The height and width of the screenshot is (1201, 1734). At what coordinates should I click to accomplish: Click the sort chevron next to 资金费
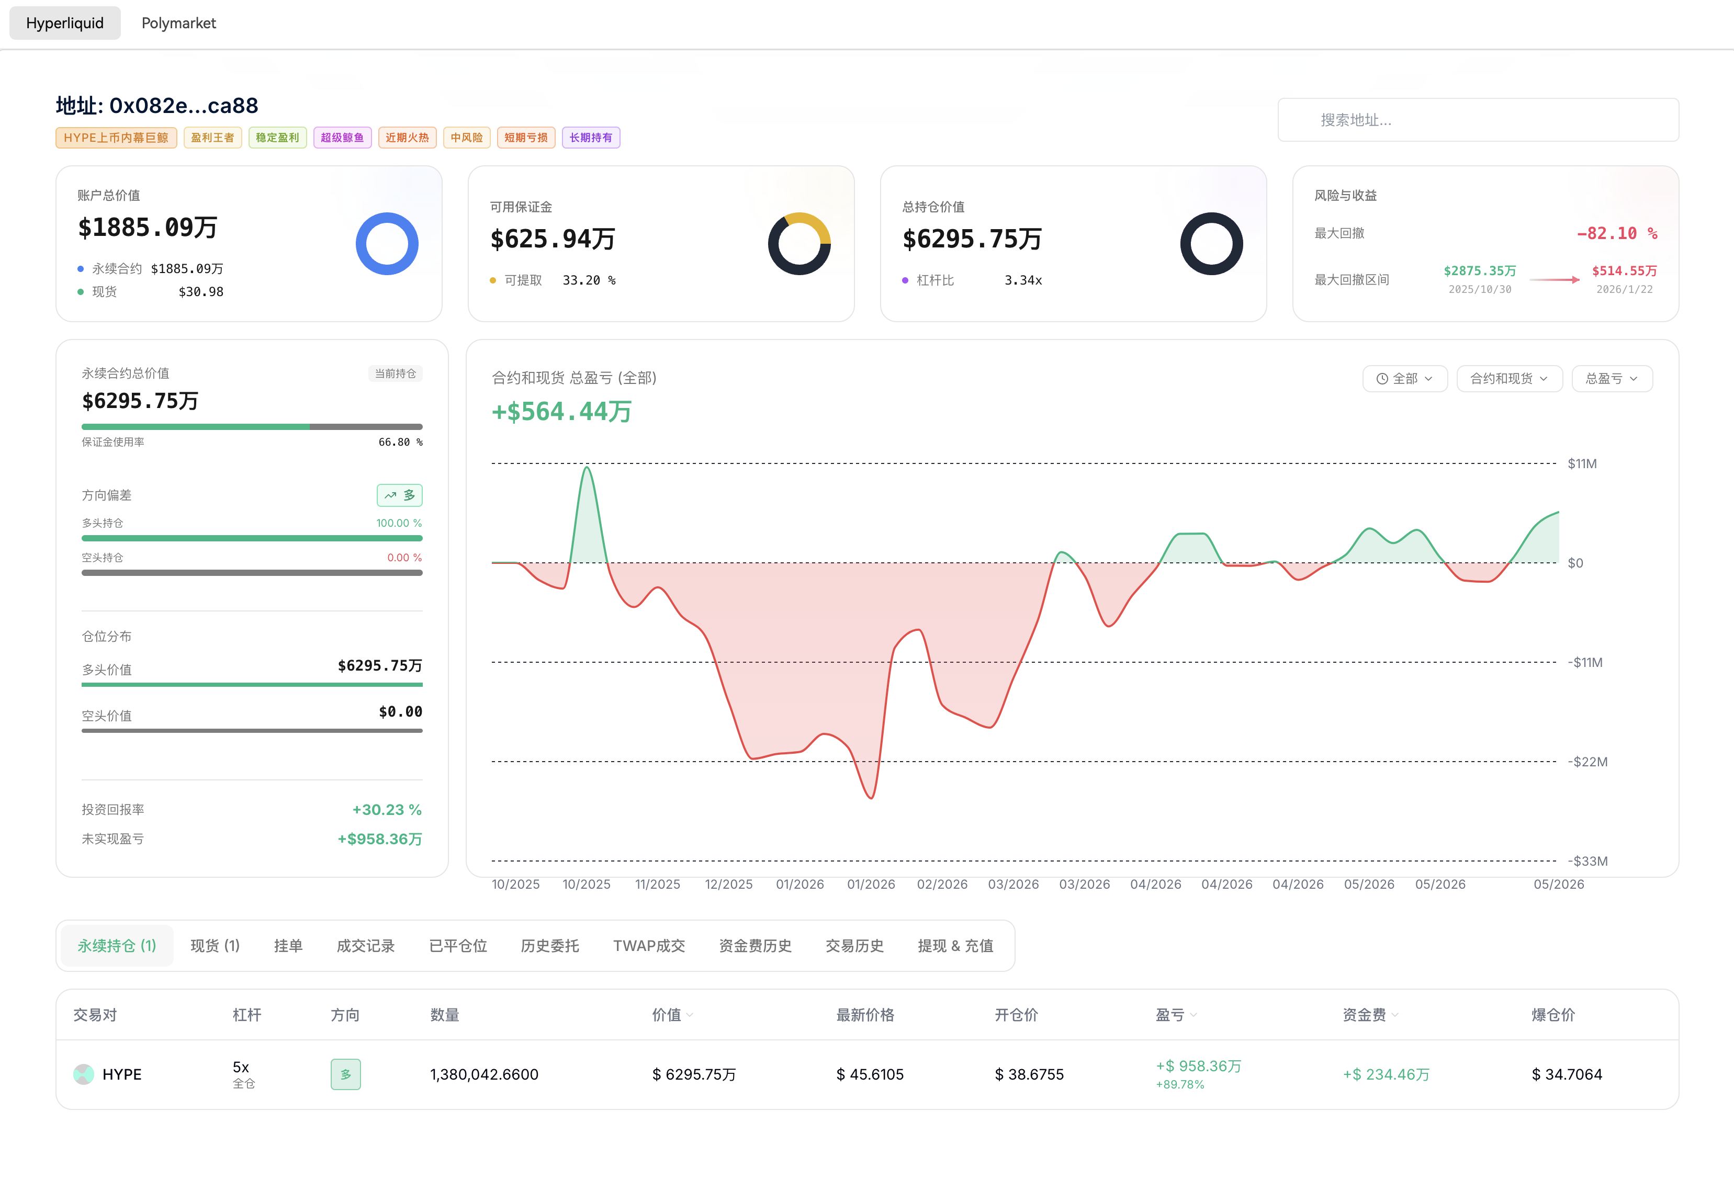coord(1395,1015)
